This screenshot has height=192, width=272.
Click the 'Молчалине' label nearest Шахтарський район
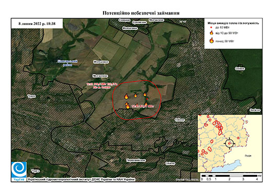101,62
